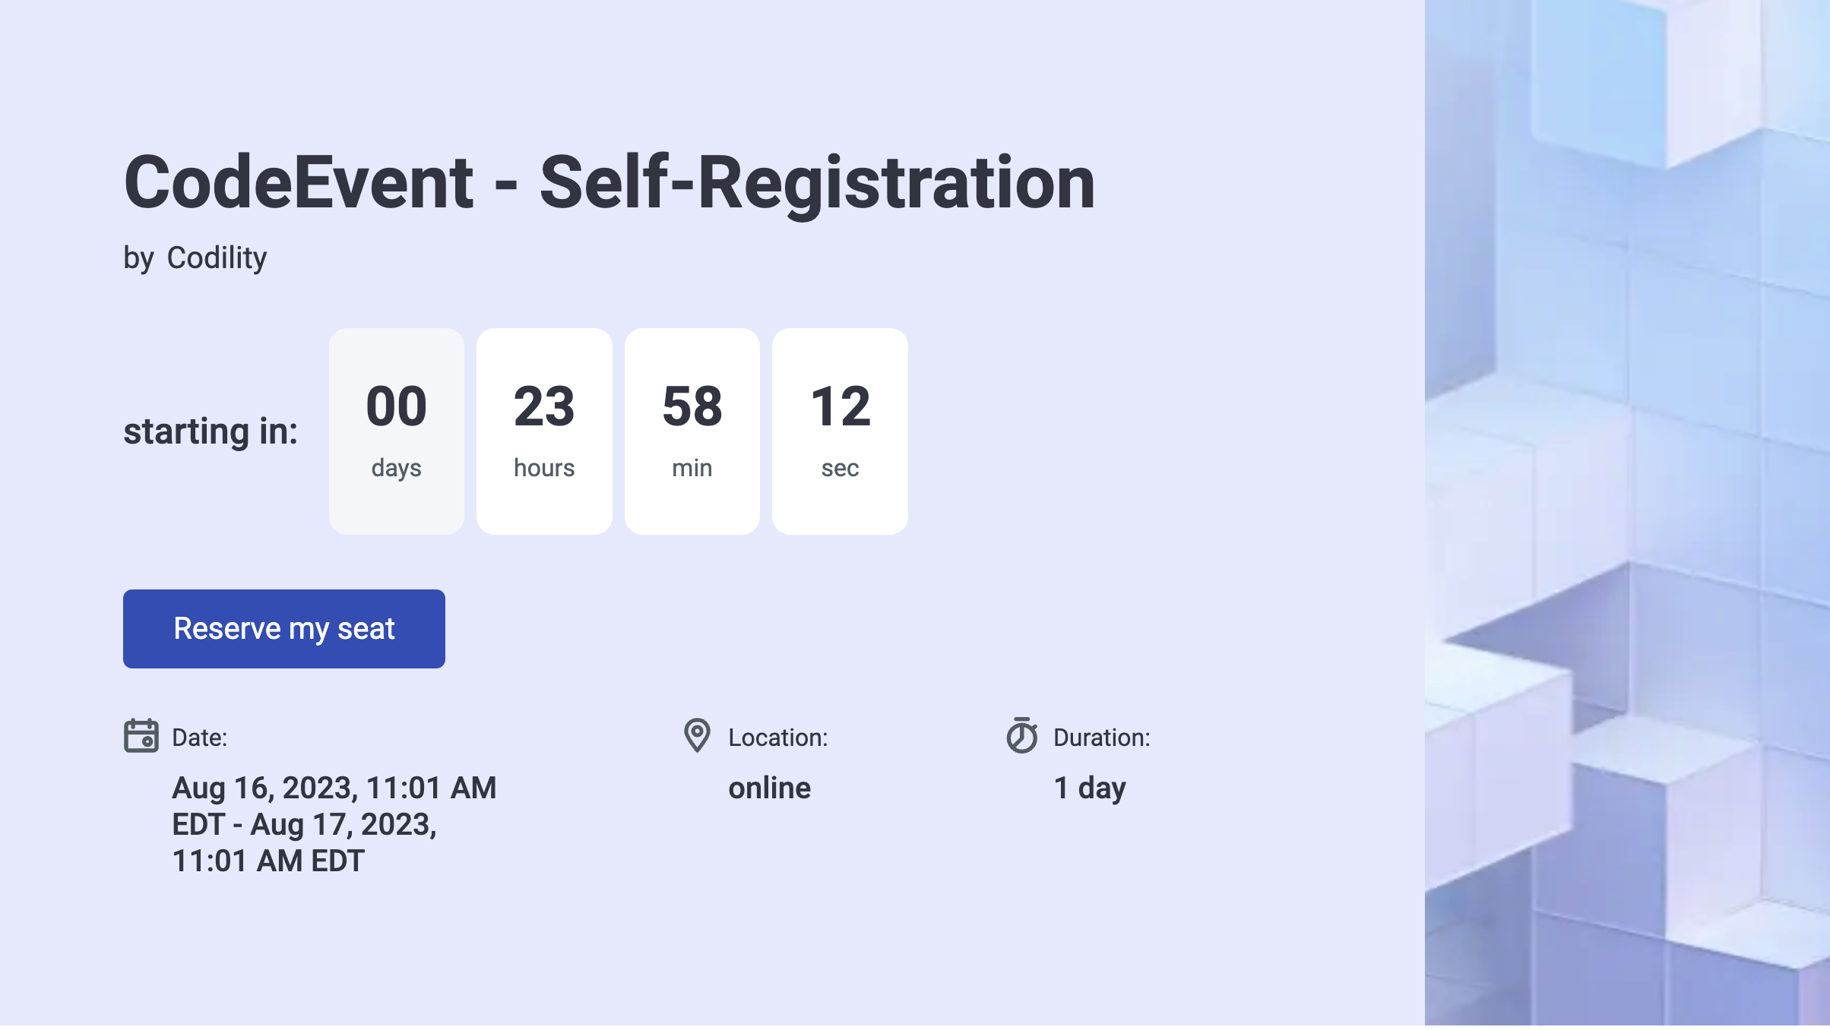Click the event date range text
The height and width of the screenshot is (1030, 1830).
pyautogui.click(x=334, y=824)
